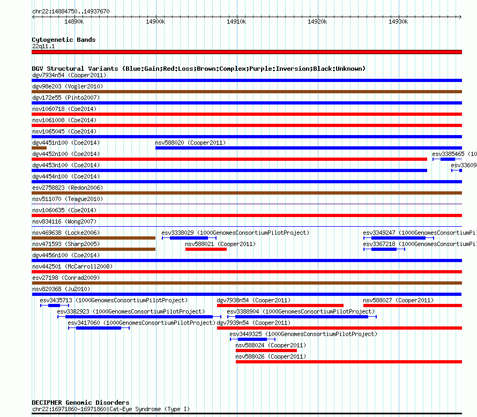The image size is (477, 417).
Task: Click the chr22:14884750..14937670 coordinate label
Action: coord(71,11)
